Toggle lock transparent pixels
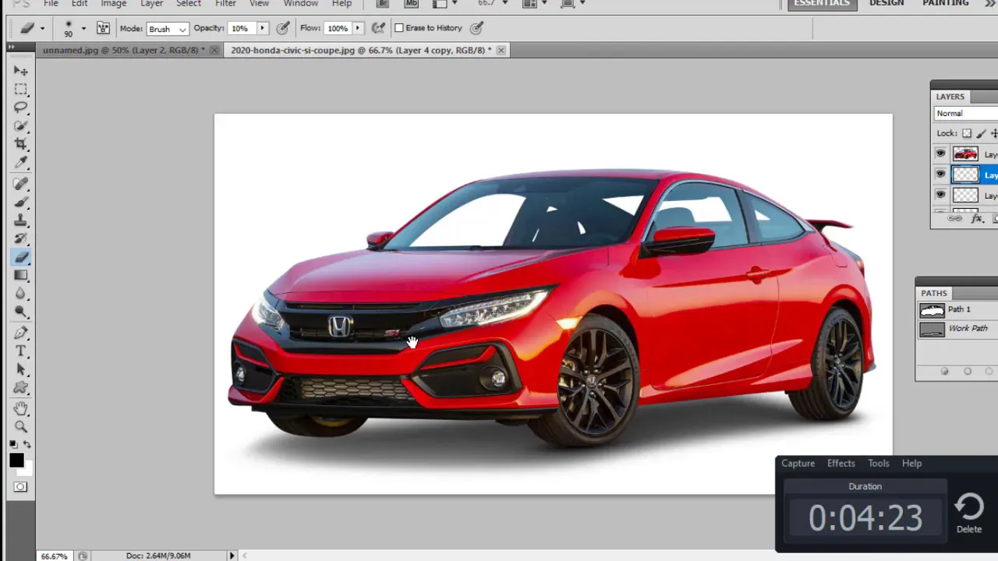The image size is (998, 561). pos(967,133)
